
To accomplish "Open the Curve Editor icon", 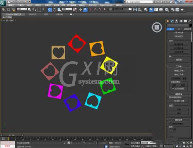I will [156, 10].
